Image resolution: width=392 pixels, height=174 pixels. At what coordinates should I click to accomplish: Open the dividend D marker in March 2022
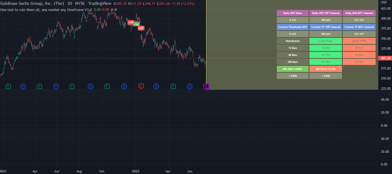pyautogui.click(x=156, y=86)
